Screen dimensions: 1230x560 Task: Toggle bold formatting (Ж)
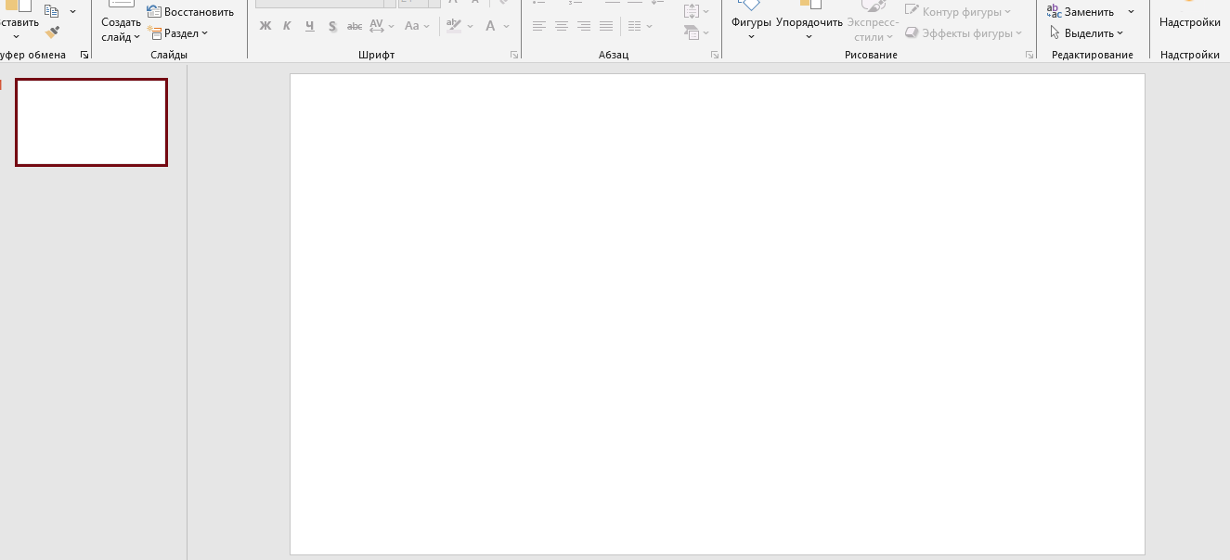coord(265,26)
